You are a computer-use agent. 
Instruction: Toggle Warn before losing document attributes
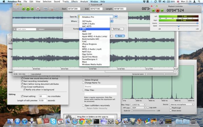pos(22,84)
